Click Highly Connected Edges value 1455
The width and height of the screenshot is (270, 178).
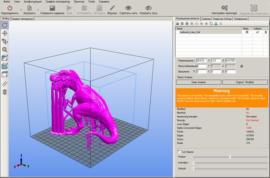[x=248, y=128]
